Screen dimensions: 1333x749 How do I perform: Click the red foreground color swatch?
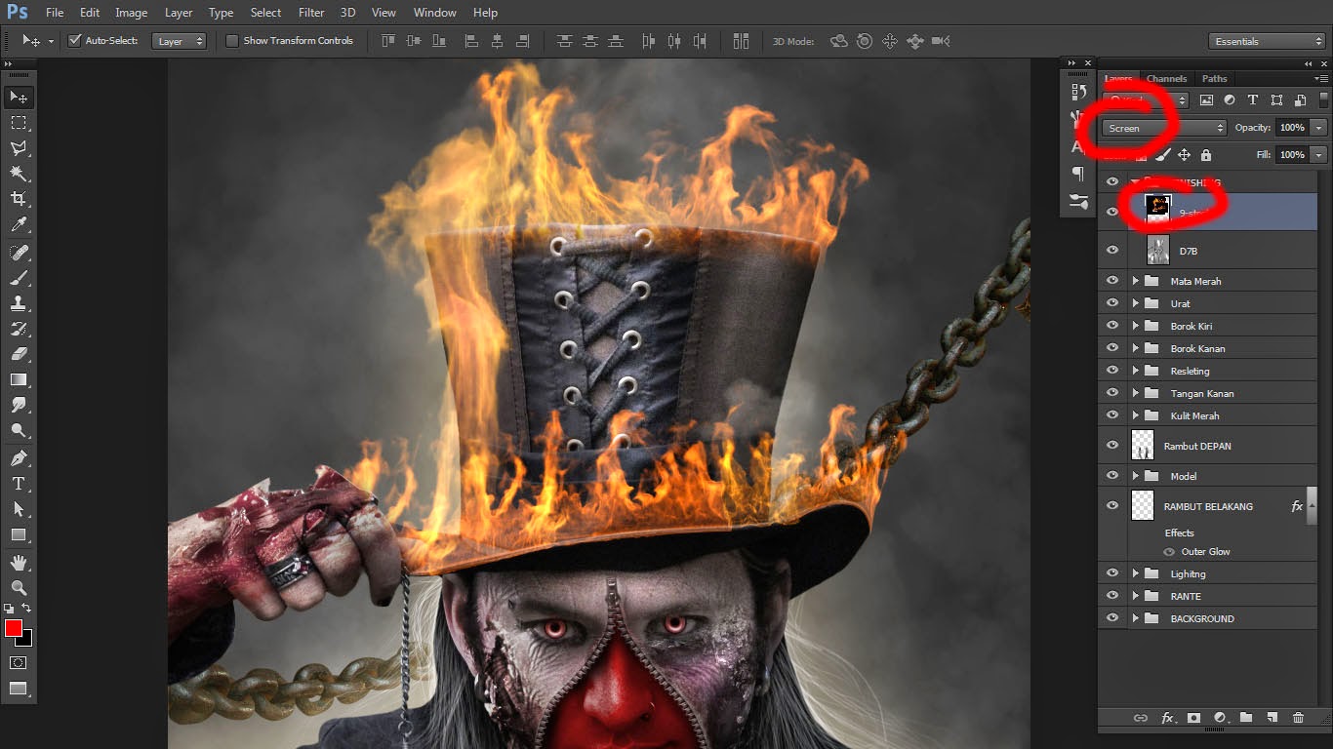[14, 628]
